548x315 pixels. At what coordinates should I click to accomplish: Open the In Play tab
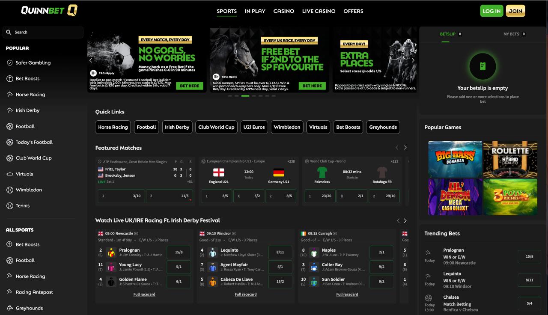tap(255, 11)
